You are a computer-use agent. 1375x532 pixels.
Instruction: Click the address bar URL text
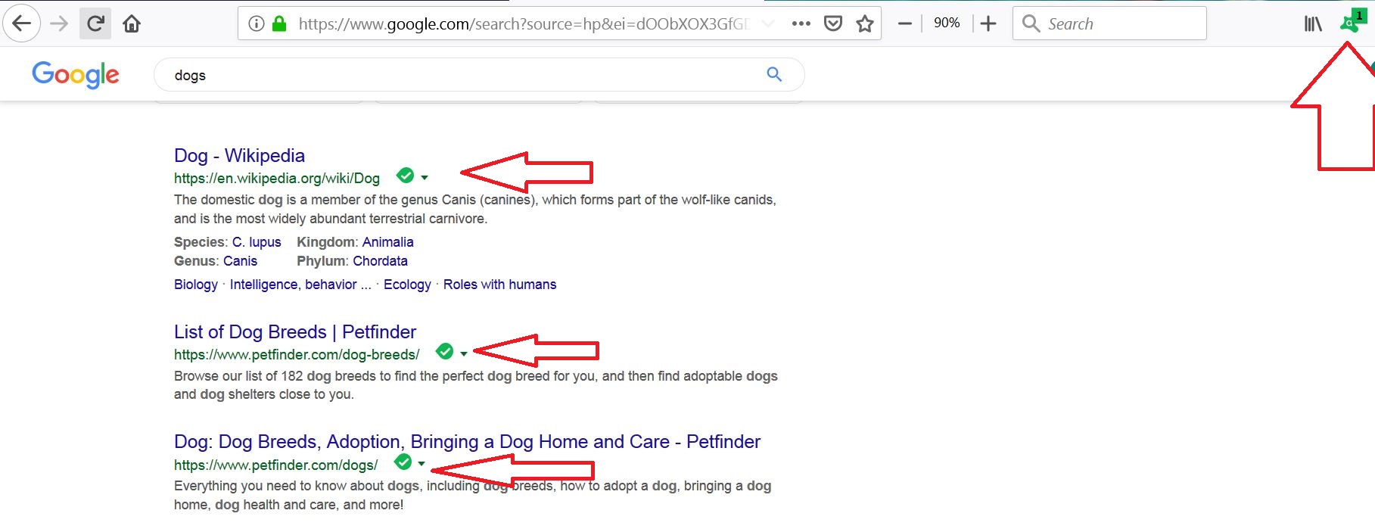tap(522, 23)
